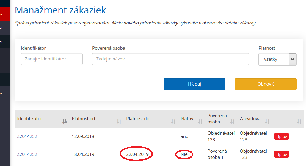Open Z2014252 link in first row
The height and width of the screenshot is (166, 306).
pyautogui.click(x=27, y=136)
